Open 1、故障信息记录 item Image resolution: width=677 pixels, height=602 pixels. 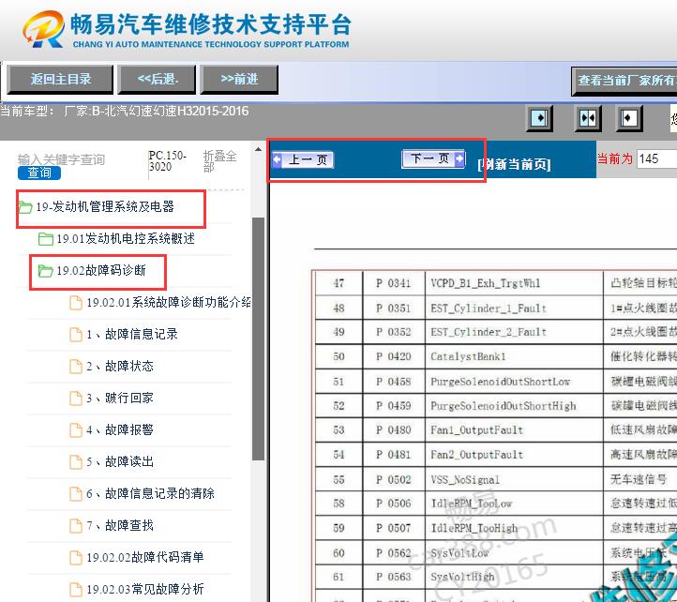tap(132, 334)
